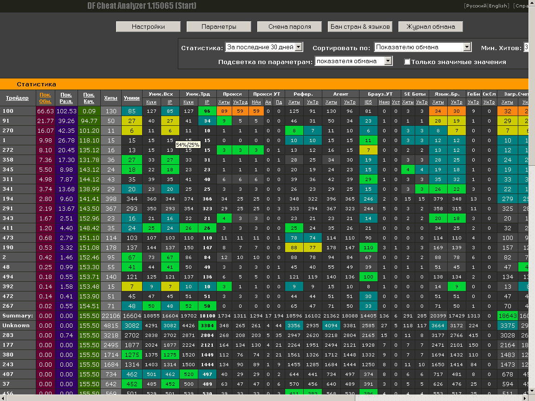This screenshot has width=535, height=401.
Task: Click the Параметры button
Action: (219, 26)
